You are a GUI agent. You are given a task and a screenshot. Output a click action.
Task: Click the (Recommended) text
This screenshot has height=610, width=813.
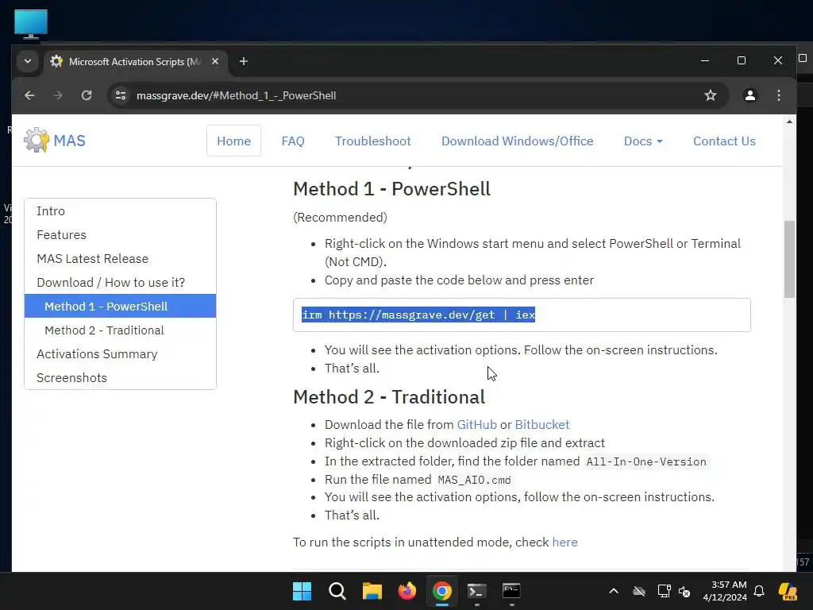pos(340,218)
